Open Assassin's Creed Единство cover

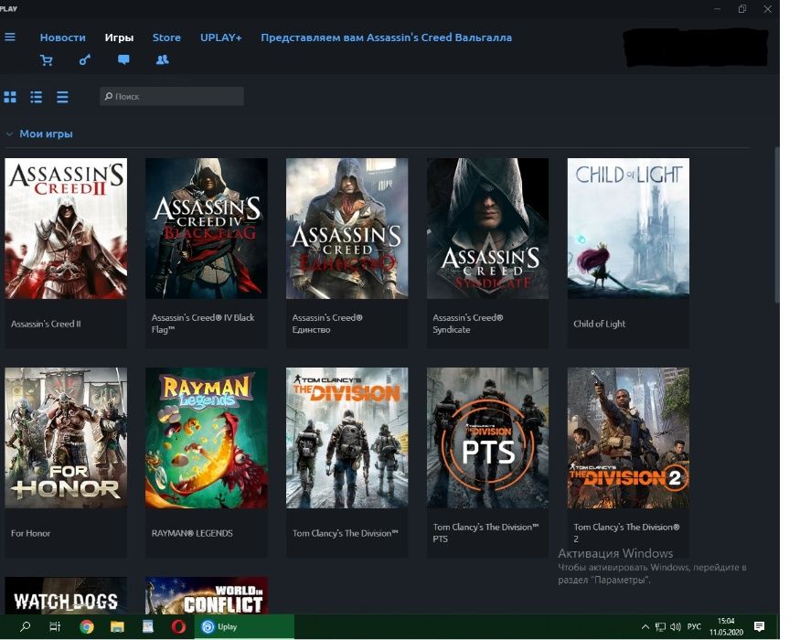point(347,229)
